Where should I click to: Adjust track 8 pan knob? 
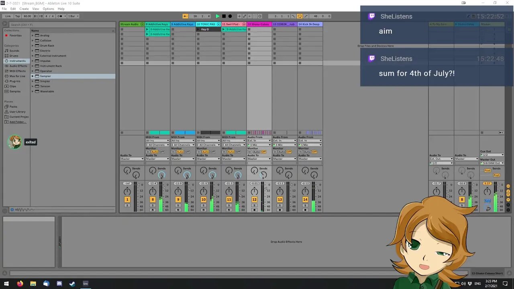[x=153, y=191]
